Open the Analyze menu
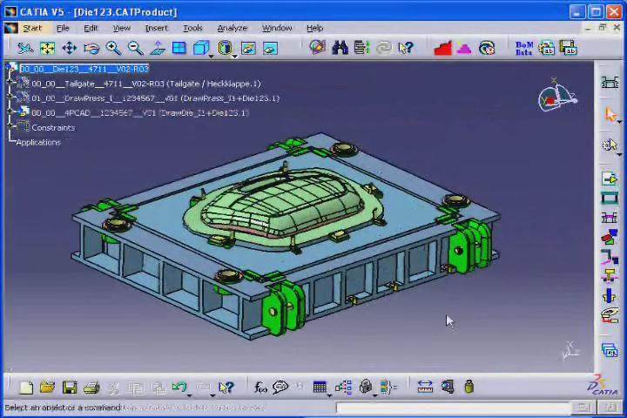 click(x=233, y=28)
